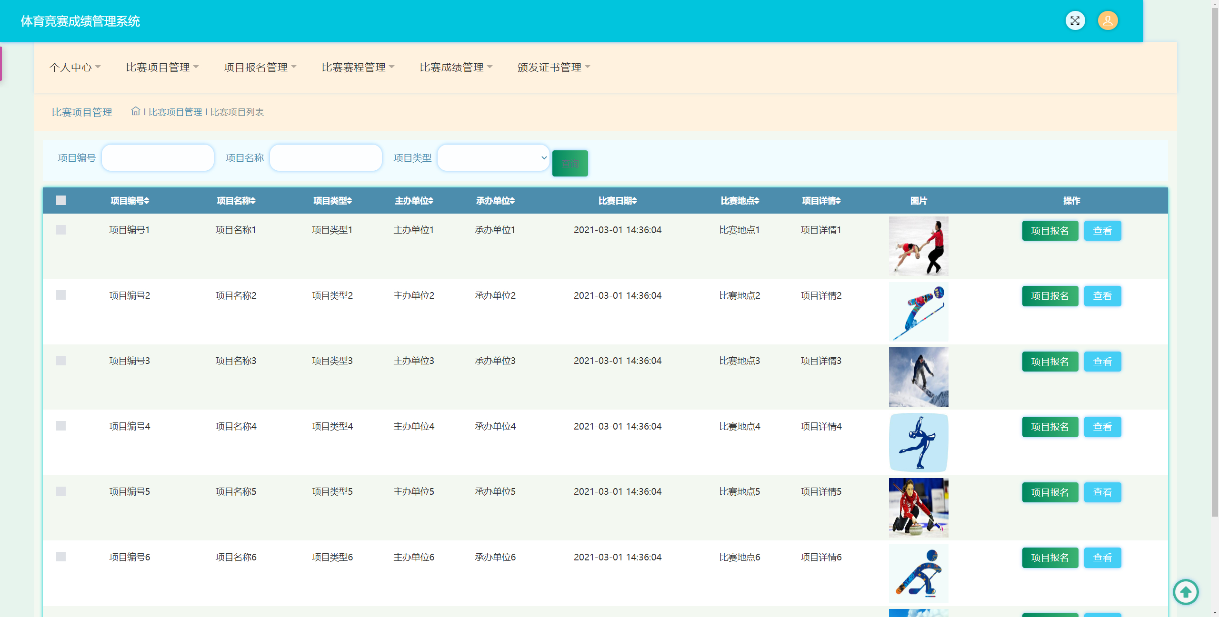Viewport: 1219px width, 617px height.
Task: Open the 项目类型 dropdown filter
Action: [x=493, y=158]
